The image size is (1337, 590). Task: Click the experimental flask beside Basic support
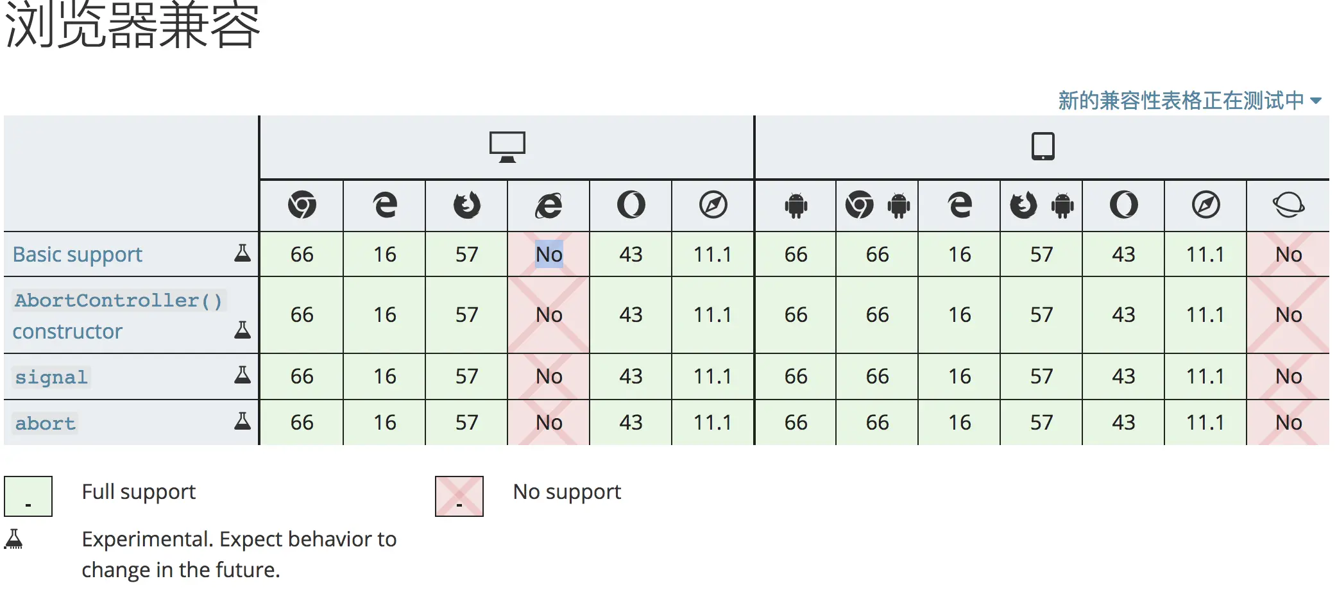243,253
